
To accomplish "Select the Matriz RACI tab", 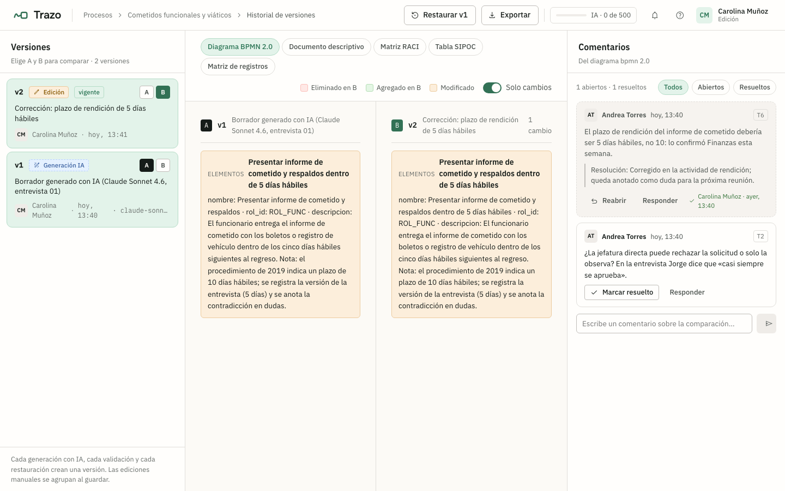I will click(x=400, y=47).
